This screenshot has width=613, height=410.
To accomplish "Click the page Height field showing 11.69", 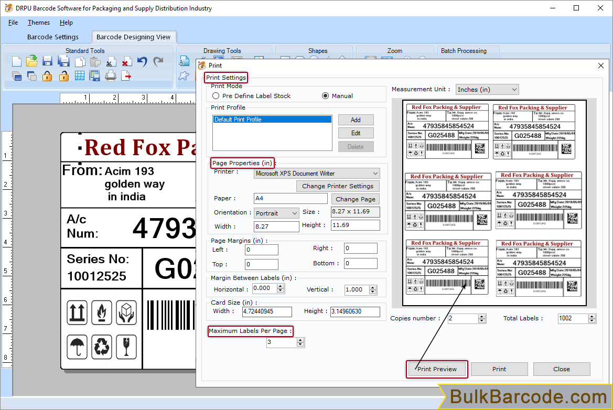I will (356, 225).
